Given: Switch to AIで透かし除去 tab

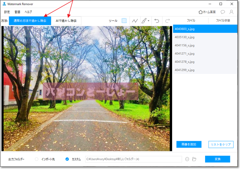Looking at the screenshot, I should tap(66, 21).
